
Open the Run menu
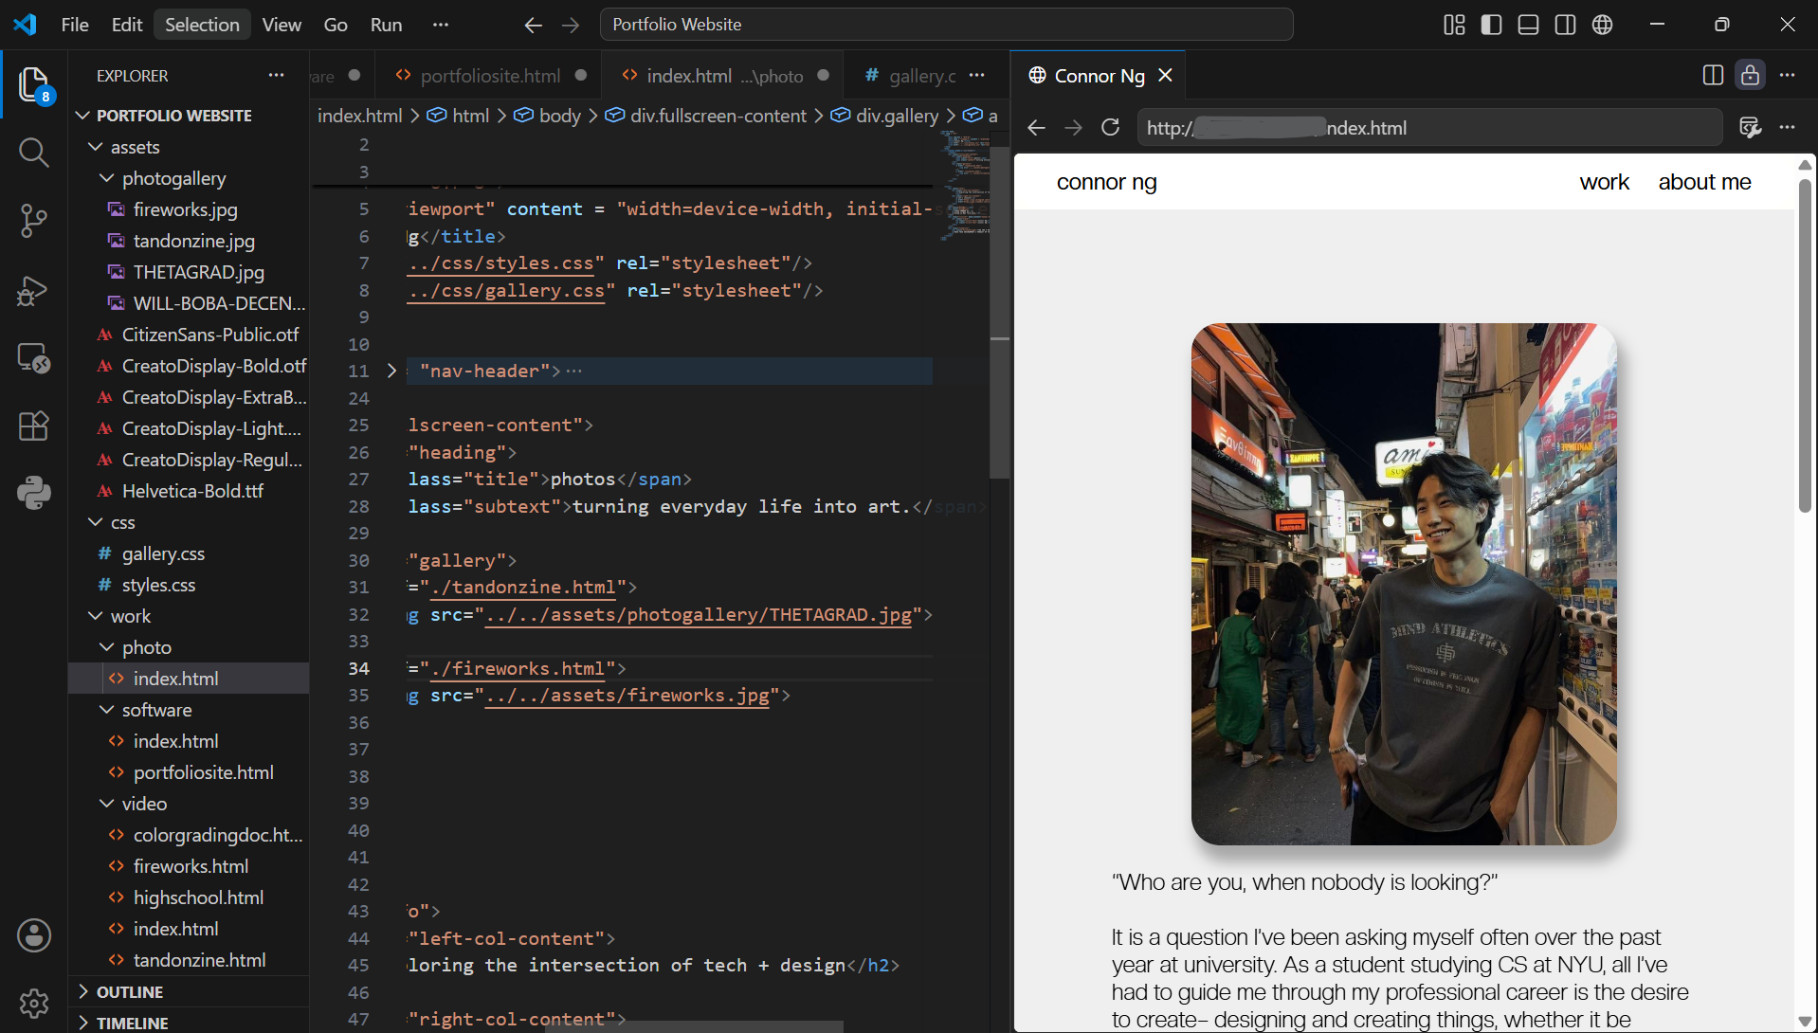tap(386, 25)
